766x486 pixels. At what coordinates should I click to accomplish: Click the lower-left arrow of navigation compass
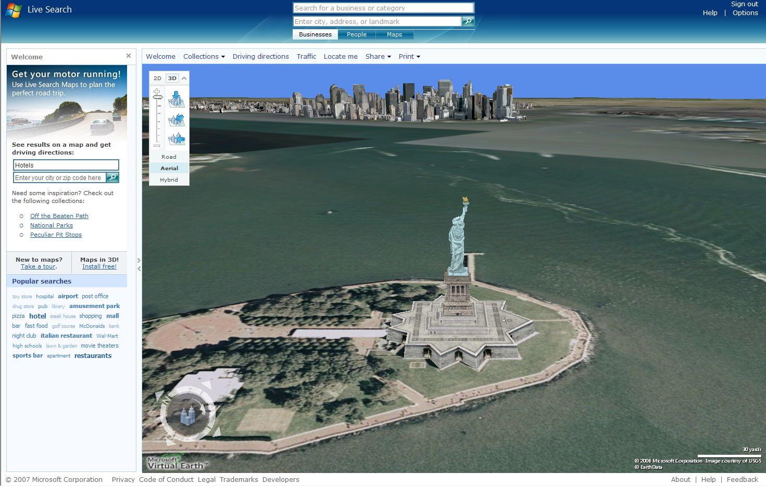point(170,442)
